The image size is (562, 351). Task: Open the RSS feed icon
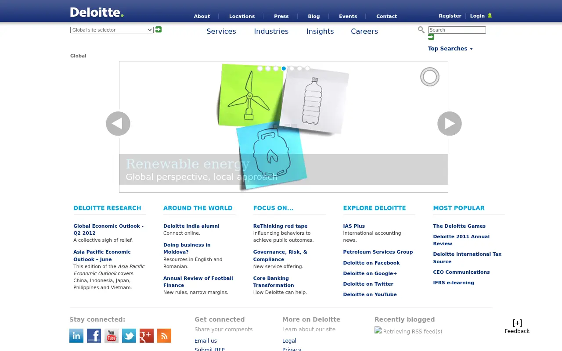tap(164, 336)
